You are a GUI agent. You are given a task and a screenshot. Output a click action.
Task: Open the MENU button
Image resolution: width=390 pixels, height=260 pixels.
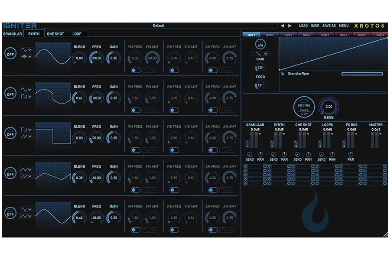pos(344,26)
